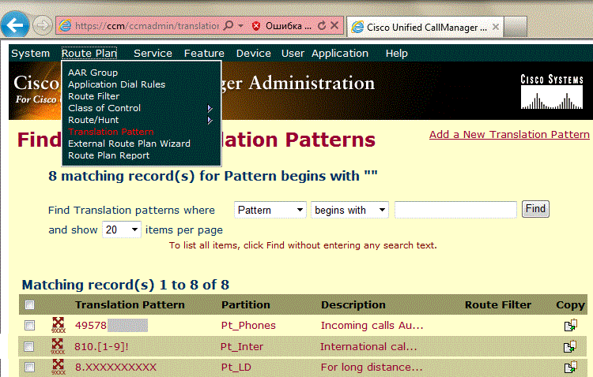
Task: Open the Pattern search field dropdown
Action: [270, 210]
